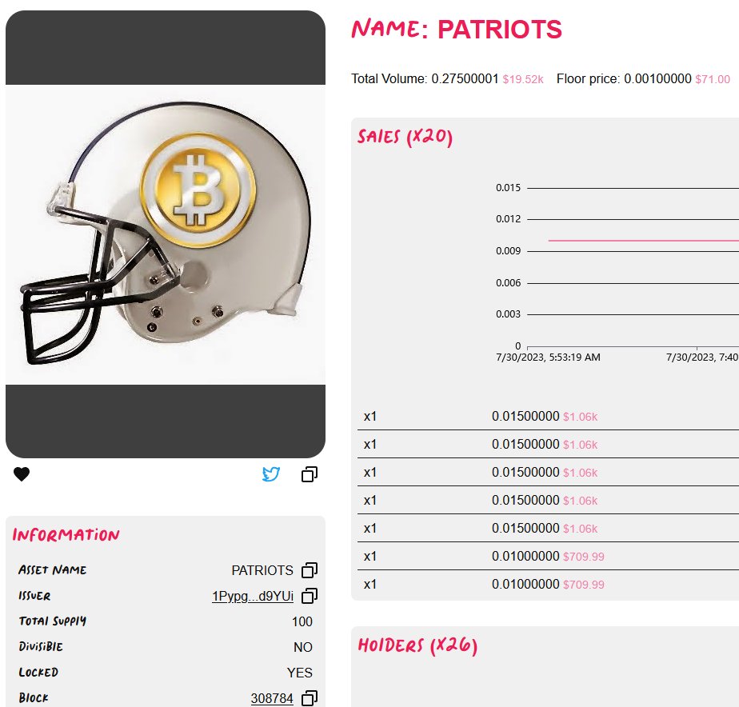Share the asset via the Twitter bird icon
739x707 pixels.
(x=271, y=473)
